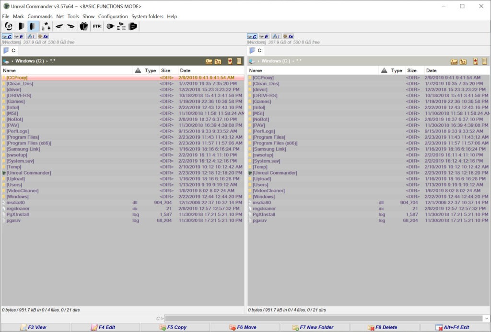Open the Help menu
This screenshot has width=491, height=332.
[172, 16]
